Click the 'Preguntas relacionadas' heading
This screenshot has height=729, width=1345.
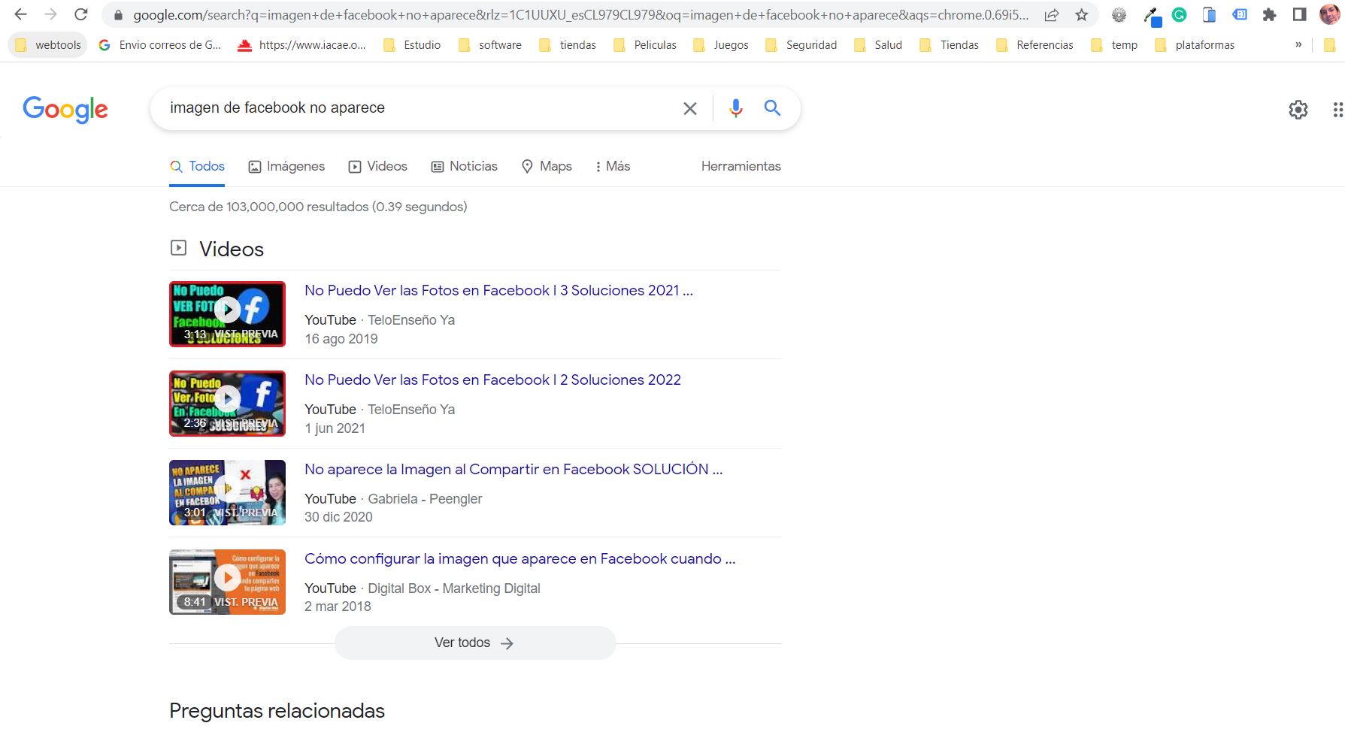277,711
